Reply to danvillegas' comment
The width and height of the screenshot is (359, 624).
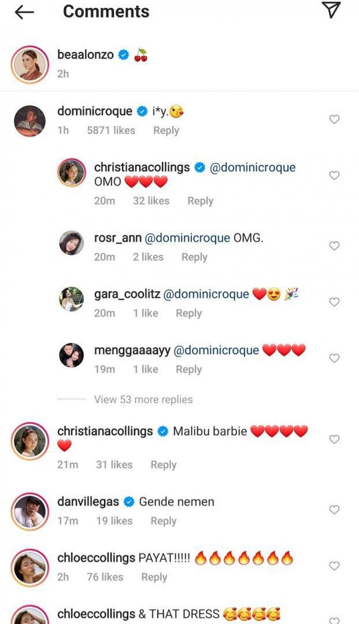coord(163,521)
